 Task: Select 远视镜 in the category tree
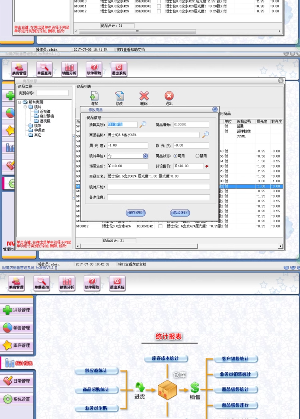(45, 121)
